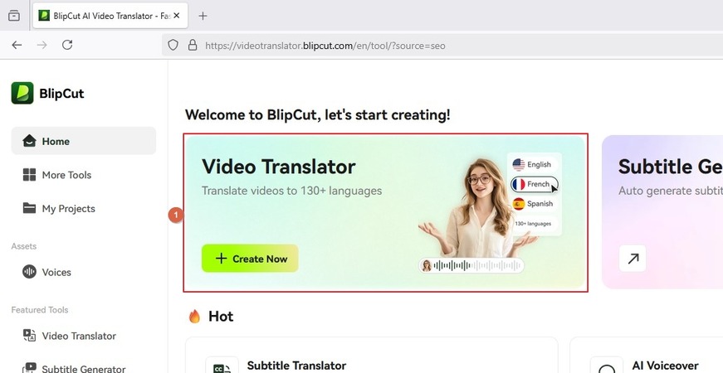Image resolution: width=723 pixels, height=373 pixels.
Task: Click the audio waveform preview bar
Action: pos(471,265)
